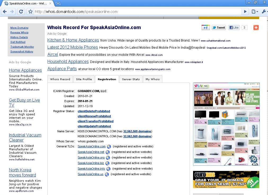Click the Get Notified link

[18, 42]
